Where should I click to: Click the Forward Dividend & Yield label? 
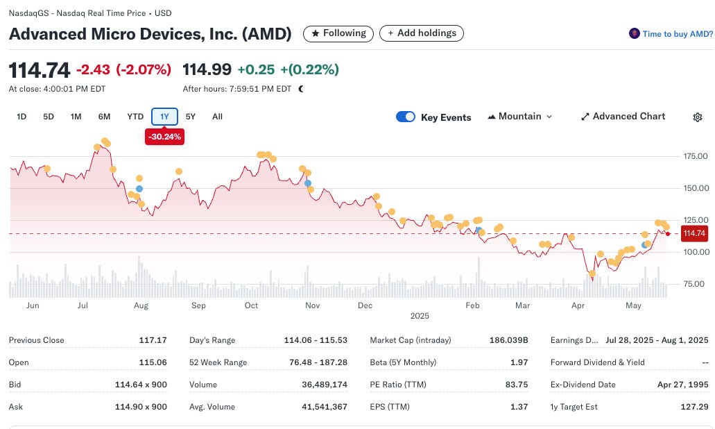pyautogui.click(x=597, y=362)
